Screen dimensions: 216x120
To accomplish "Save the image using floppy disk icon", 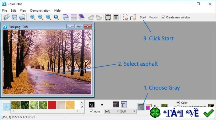I will click(14, 17).
